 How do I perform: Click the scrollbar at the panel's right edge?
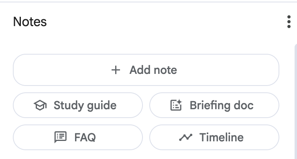tap(296, 102)
